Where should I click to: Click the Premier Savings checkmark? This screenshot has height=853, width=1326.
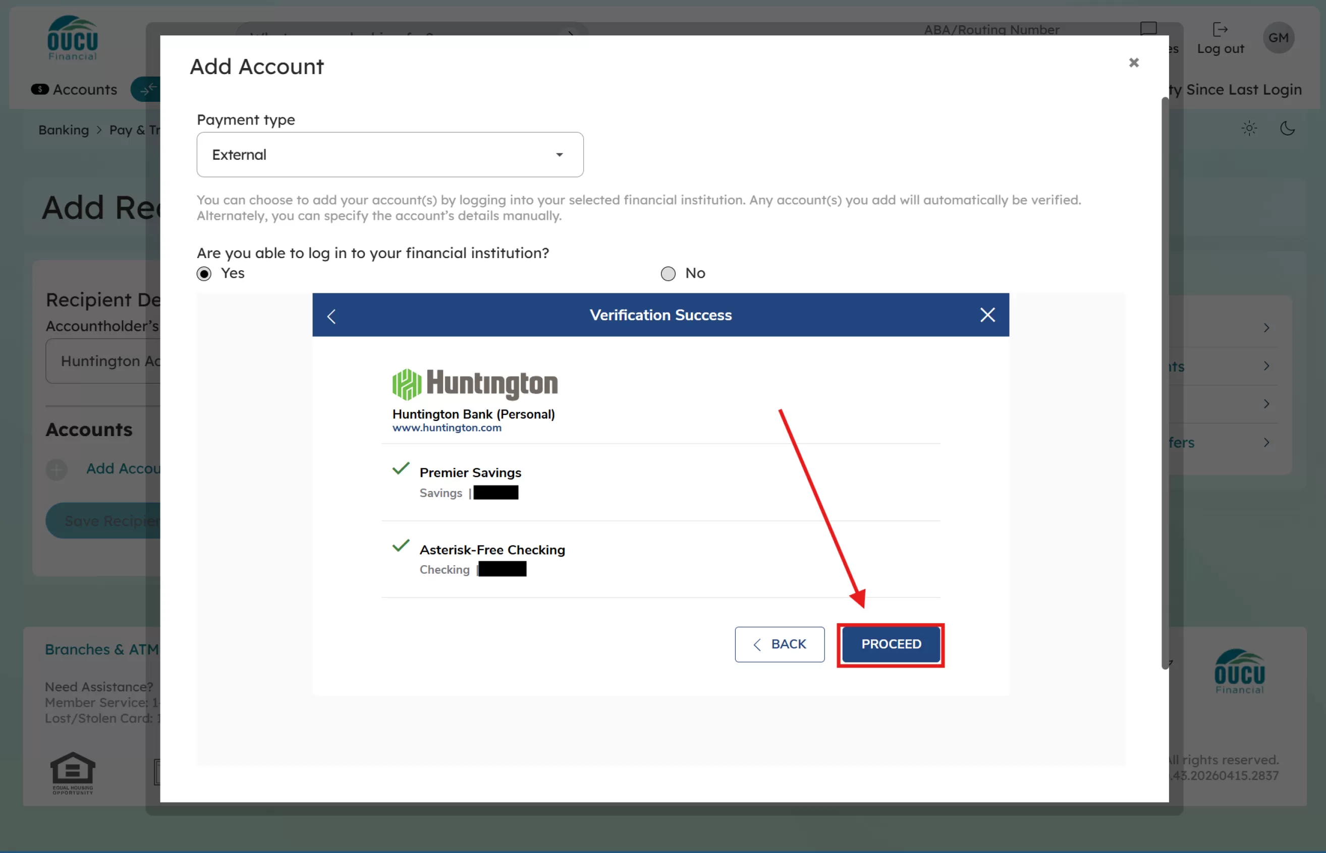click(401, 469)
